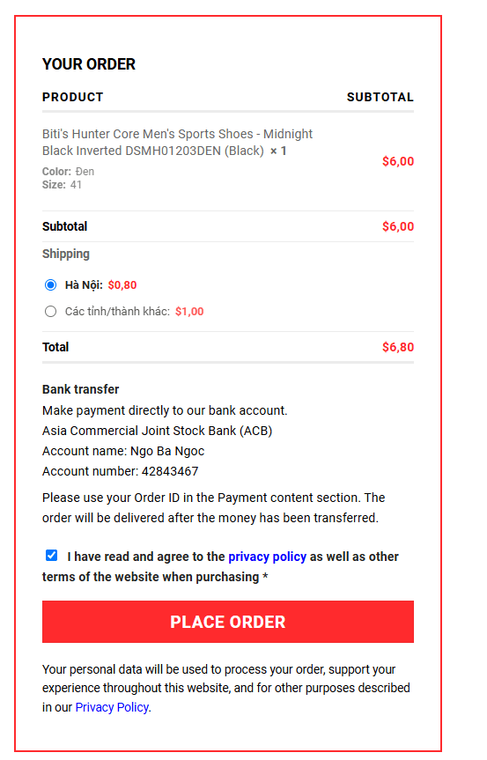This screenshot has height=760, width=487.
Task: Select the Các tỉnh/thành khác shipping option
Action: pyautogui.click(x=50, y=311)
